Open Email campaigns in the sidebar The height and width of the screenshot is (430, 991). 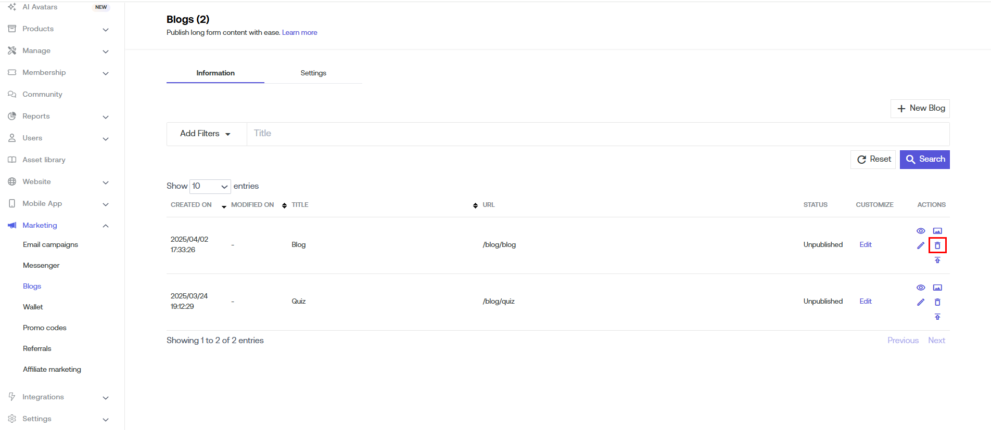(50, 244)
